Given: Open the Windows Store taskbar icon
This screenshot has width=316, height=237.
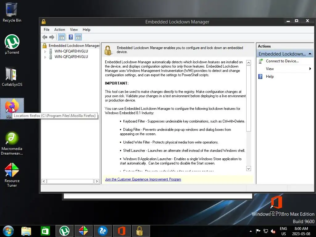Looking at the screenshot, I should [45, 231].
